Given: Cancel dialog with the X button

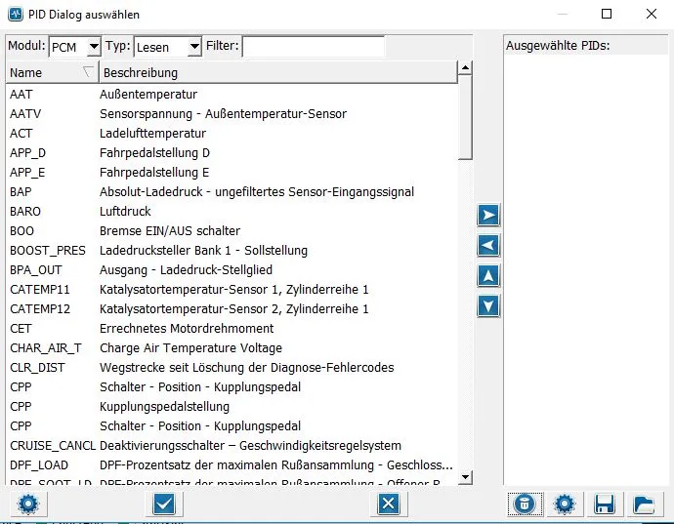Looking at the screenshot, I should (x=388, y=504).
